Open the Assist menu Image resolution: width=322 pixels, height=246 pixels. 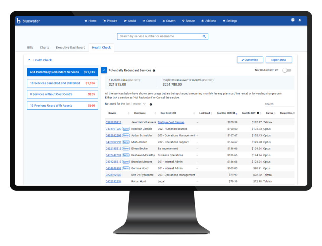tap(130, 21)
